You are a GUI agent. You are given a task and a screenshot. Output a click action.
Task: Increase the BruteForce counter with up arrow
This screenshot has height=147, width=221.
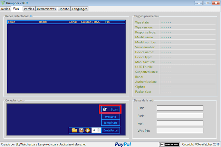click(x=99, y=129)
